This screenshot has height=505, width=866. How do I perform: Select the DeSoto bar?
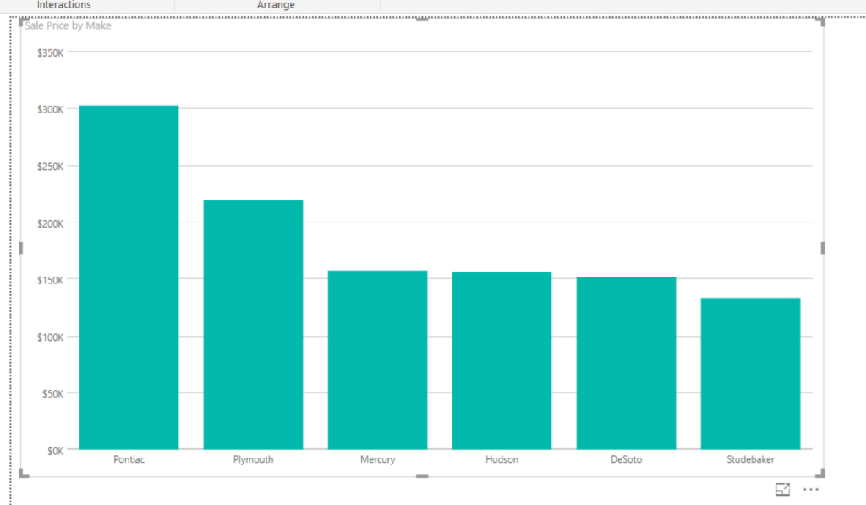click(x=626, y=363)
